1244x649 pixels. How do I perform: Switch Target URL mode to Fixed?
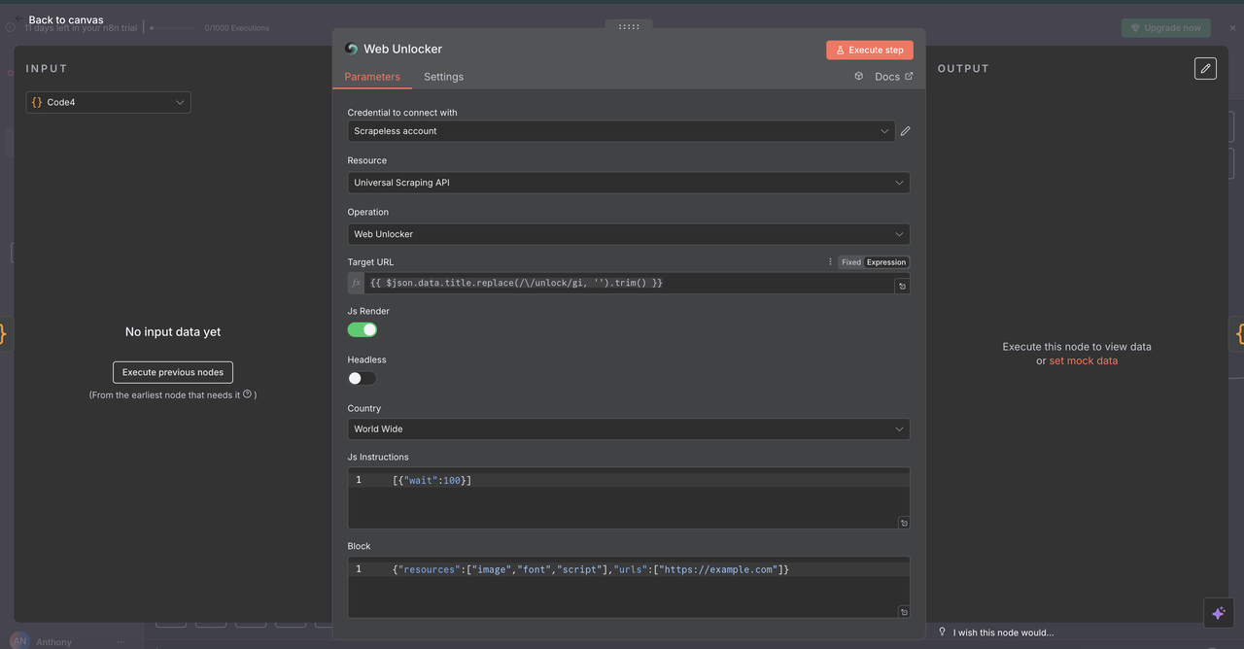(851, 262)
